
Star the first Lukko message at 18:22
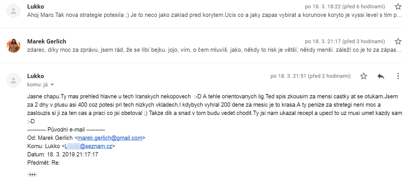click(x=398, y=7)
